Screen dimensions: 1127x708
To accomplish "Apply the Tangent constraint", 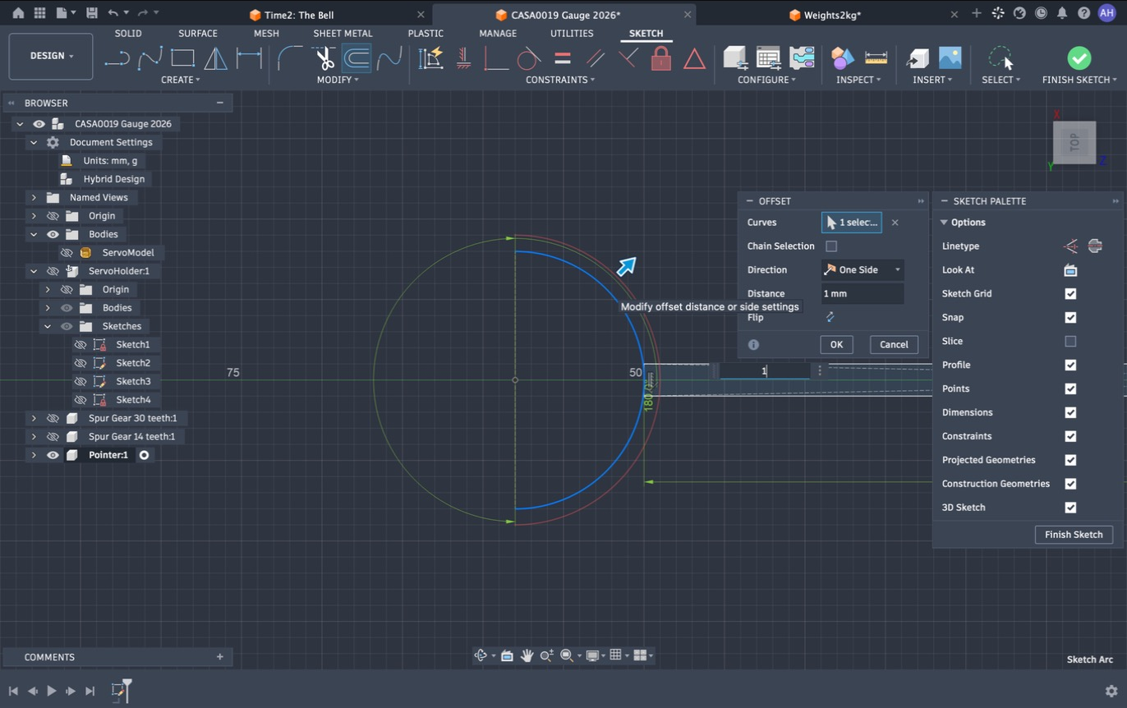I will (x=529, y=58).
